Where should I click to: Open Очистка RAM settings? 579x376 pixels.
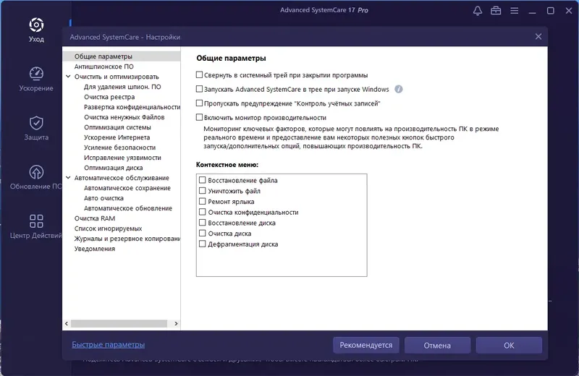pos(95,218)
